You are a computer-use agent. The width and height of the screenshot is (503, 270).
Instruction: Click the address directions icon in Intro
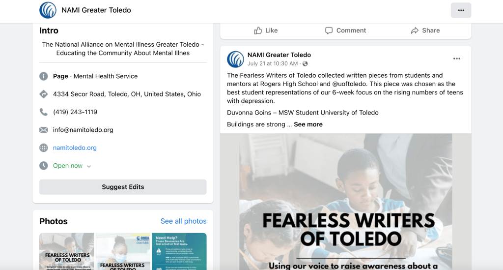(x=44, y=94)
